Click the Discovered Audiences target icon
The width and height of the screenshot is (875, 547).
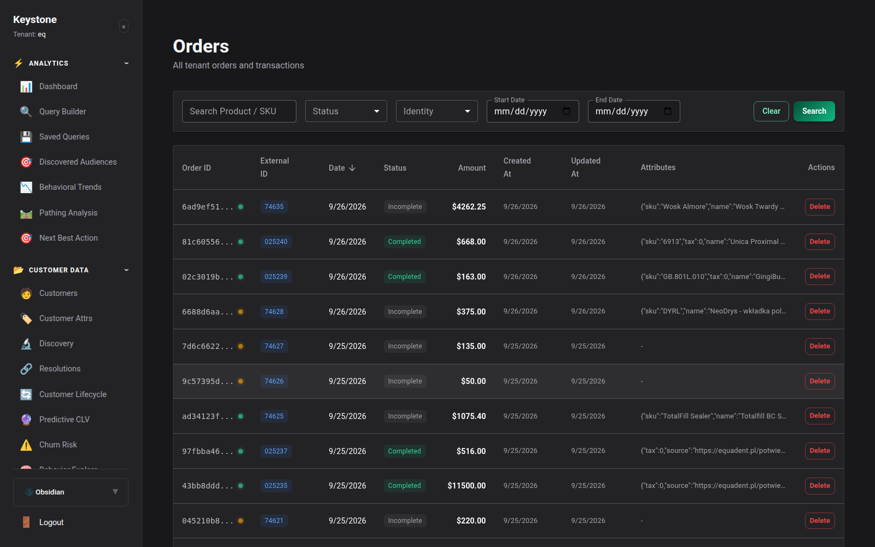point(26,162)
